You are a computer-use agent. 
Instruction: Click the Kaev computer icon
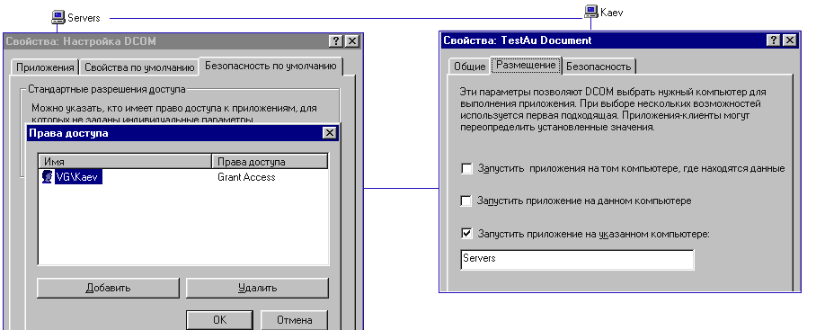pyautogui.click(x=590, y=11)
